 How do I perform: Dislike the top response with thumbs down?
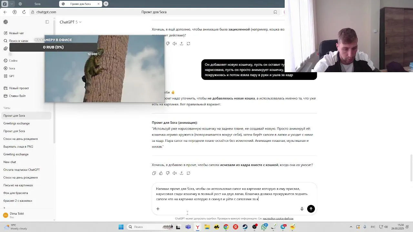[x=168, y=43]
